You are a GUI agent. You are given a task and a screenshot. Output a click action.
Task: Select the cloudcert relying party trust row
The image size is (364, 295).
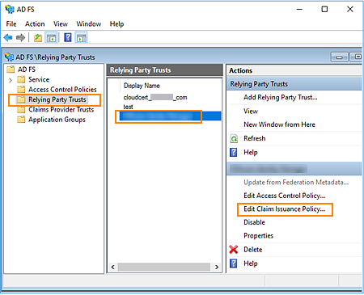(x=155, y=97)
